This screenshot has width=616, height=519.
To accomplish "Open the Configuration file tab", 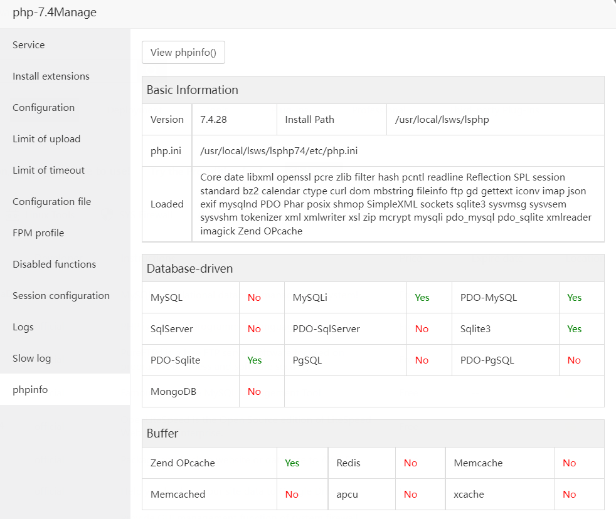I will point(51,202).
